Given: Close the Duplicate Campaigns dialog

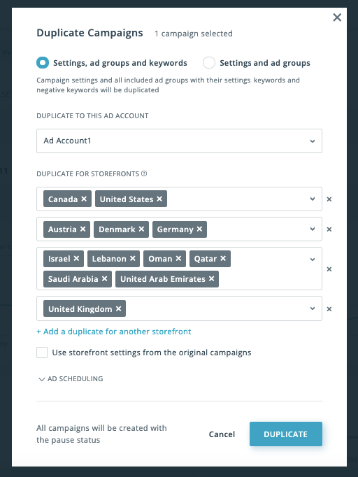Looking at the screenshot, I should [x=337, y=17].
